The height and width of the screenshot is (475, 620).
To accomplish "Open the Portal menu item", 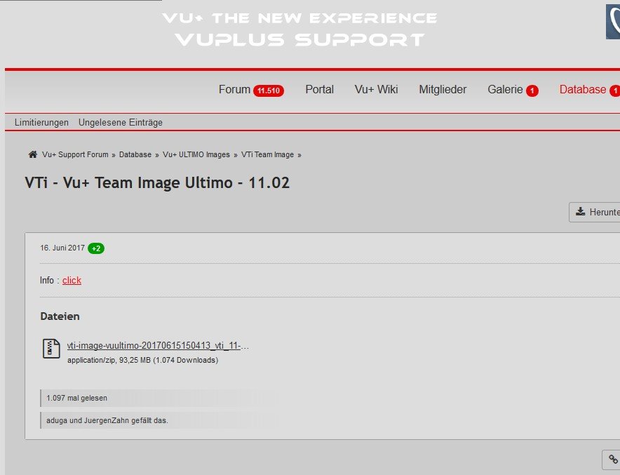I will pos(320,89).
